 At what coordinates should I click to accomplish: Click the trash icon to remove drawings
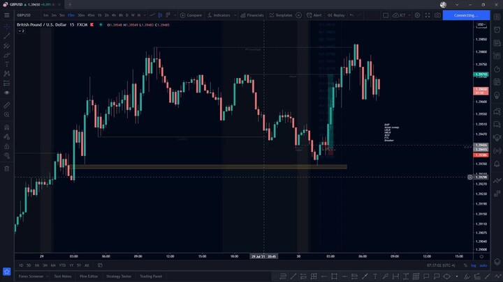tap(7, 168)
